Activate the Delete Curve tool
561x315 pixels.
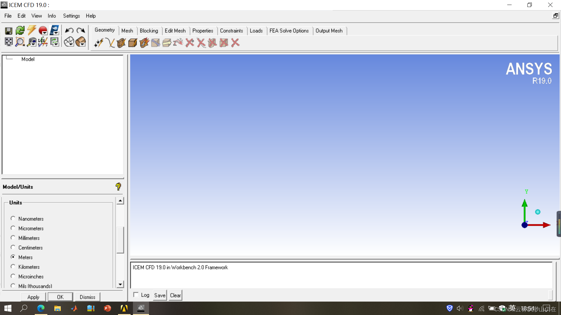tap(201, 43)
